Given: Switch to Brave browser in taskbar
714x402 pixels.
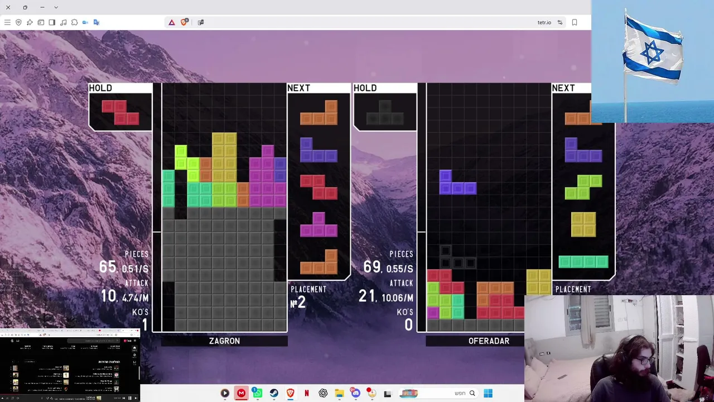Looking at the screenshot, I should pyautogui.click(x=290, y=393).
